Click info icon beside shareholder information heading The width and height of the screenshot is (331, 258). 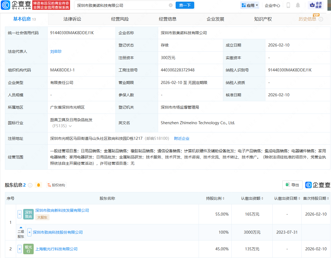tap(30, 185)
